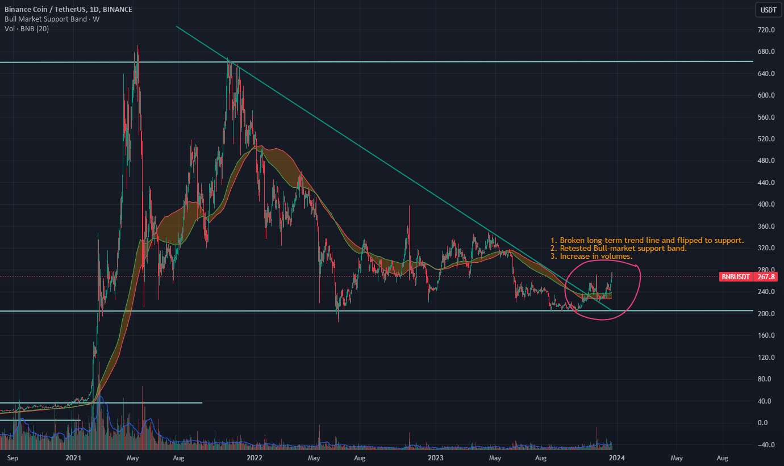This screenshot has width=784, height=466.
Task: Click the 2024 label on the time axis
Action: 616,457
